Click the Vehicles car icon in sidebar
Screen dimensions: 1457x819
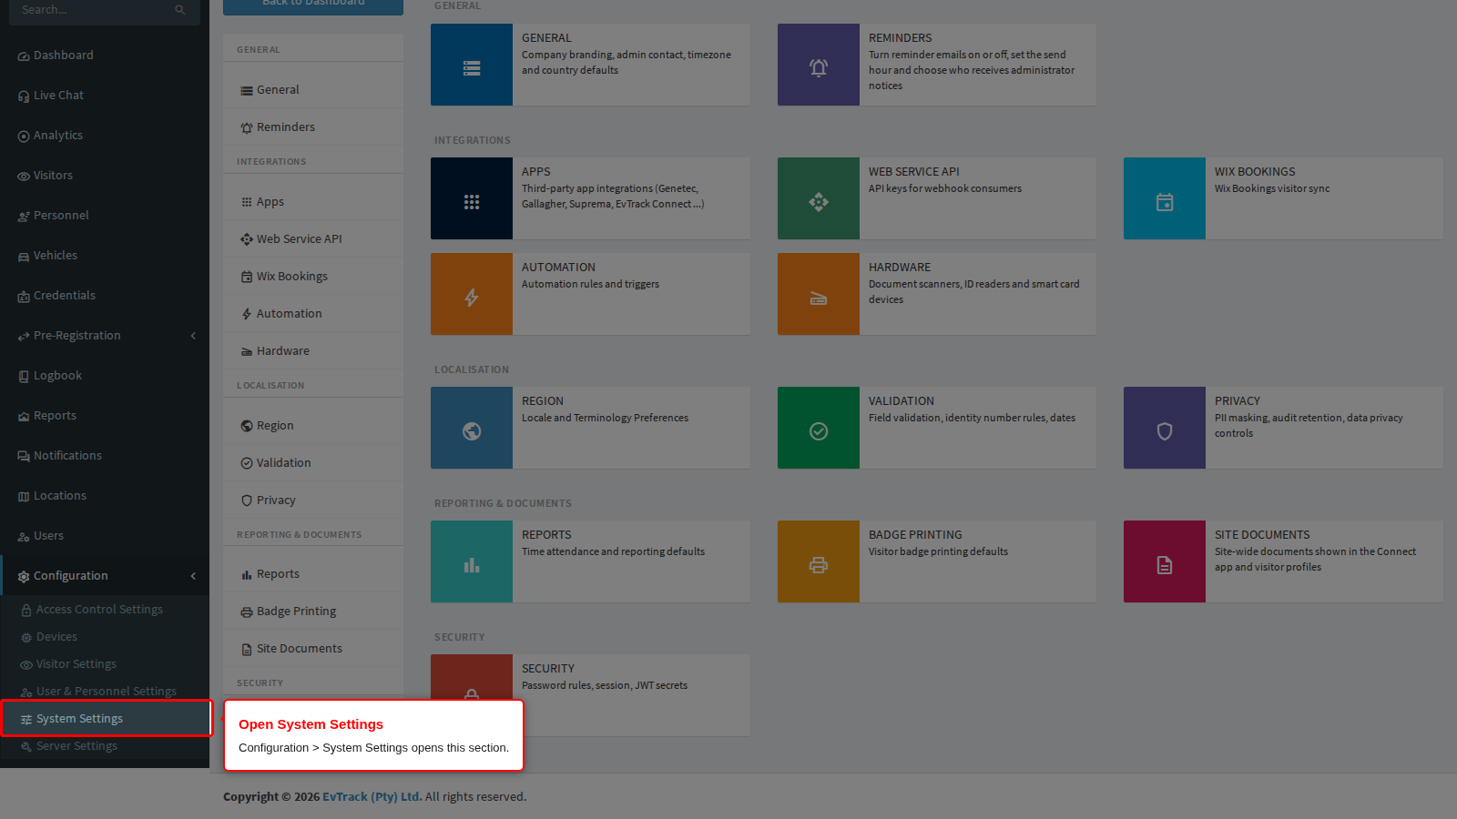[x=24, y=257]
